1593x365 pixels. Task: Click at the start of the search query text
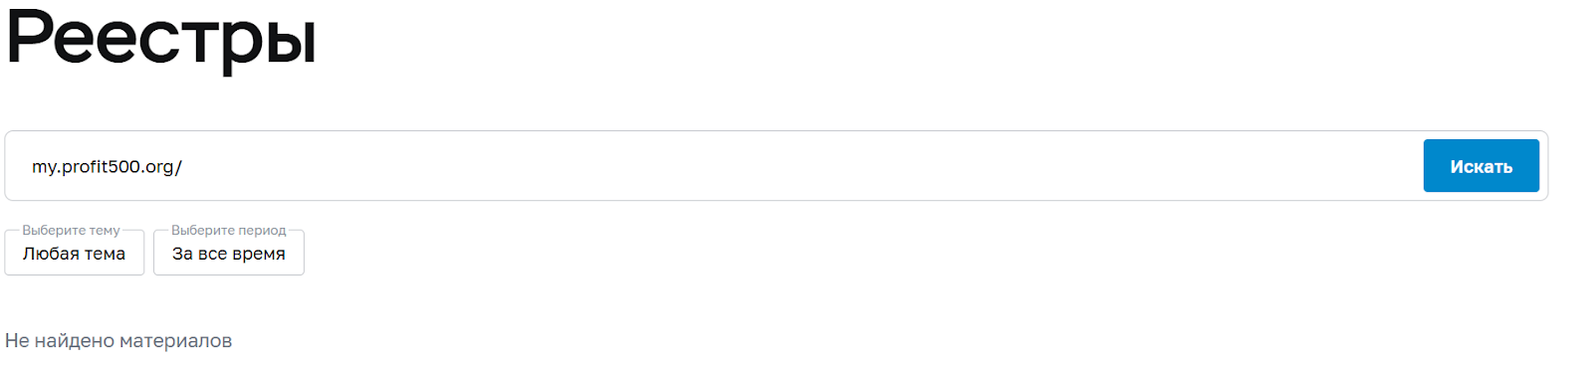click(x=32, y=166)
